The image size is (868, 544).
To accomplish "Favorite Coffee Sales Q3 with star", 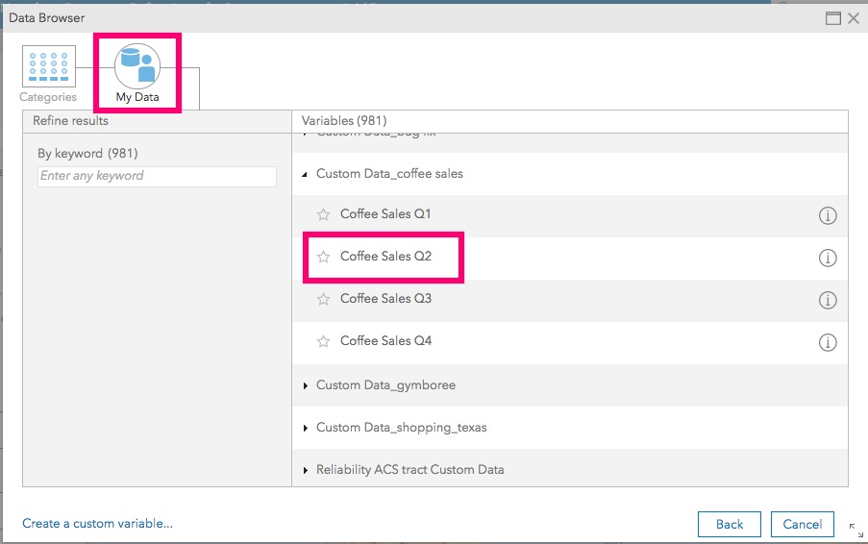I will (x=324, y=299).
